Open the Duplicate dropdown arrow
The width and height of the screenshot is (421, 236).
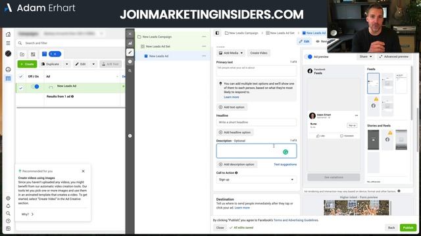pos(67,64)
